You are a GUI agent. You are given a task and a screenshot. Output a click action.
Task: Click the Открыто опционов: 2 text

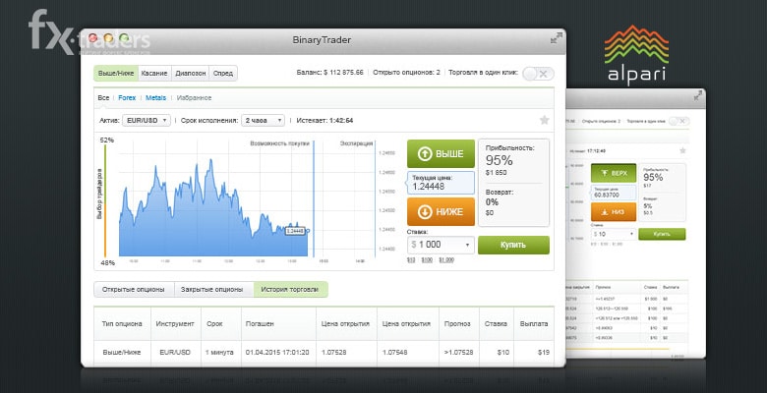[406, 73]
